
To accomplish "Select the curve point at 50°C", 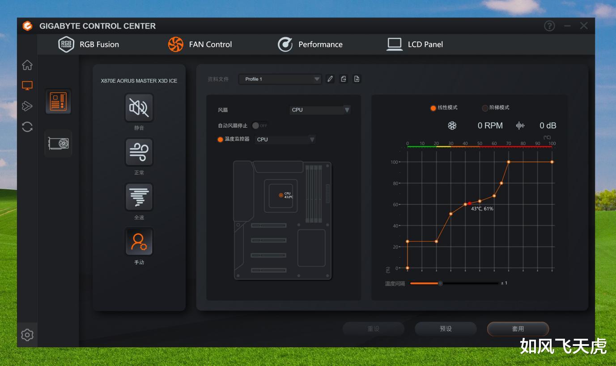I will (480, 201).
